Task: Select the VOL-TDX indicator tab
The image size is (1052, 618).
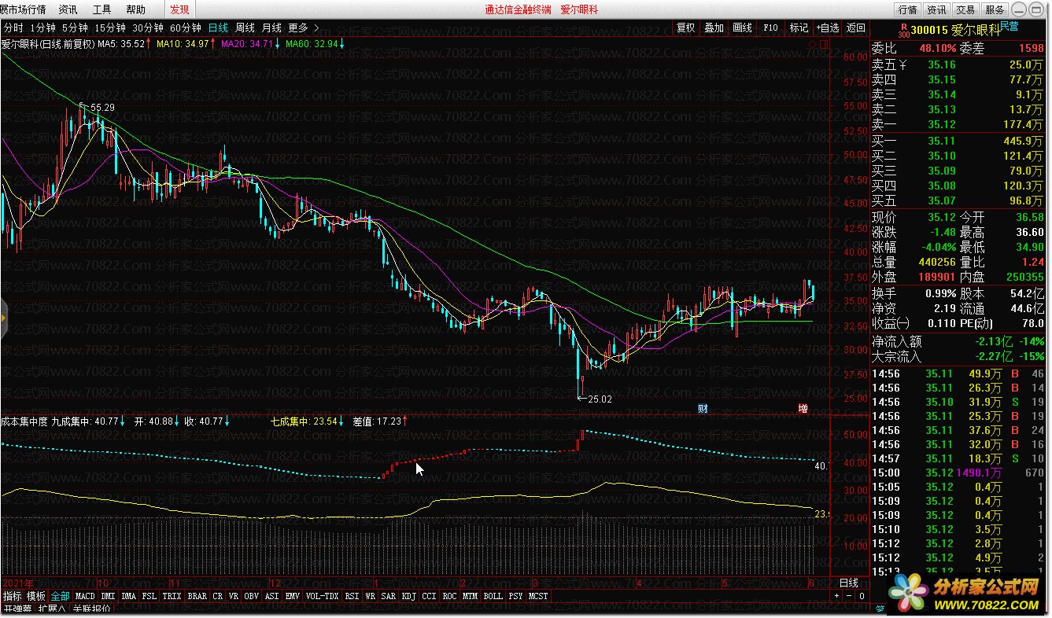Action: (322, 596)
